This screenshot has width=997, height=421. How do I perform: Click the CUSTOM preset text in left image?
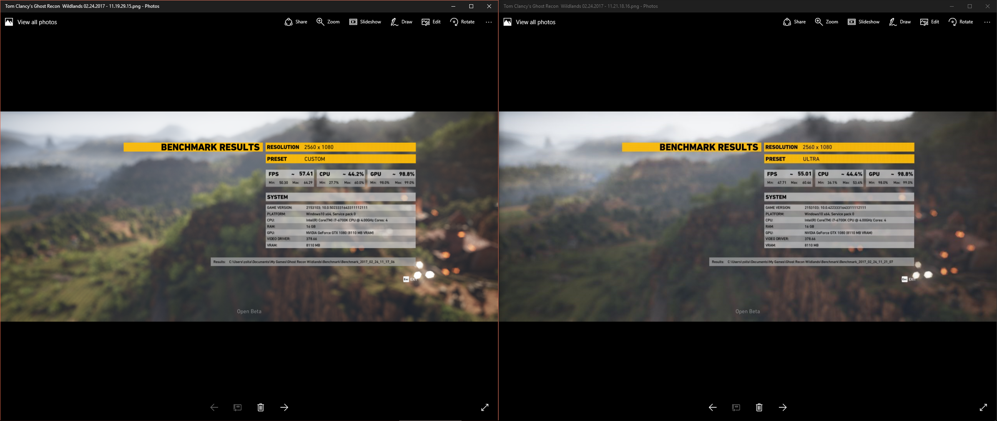(x=314, y=159)
